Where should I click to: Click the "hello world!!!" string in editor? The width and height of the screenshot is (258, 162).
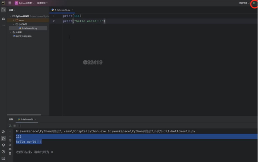(x=89, y=21)
